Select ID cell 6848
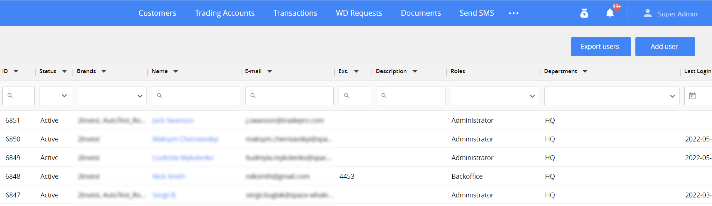Viewport: 712px width, 206px height. (13, 177)
